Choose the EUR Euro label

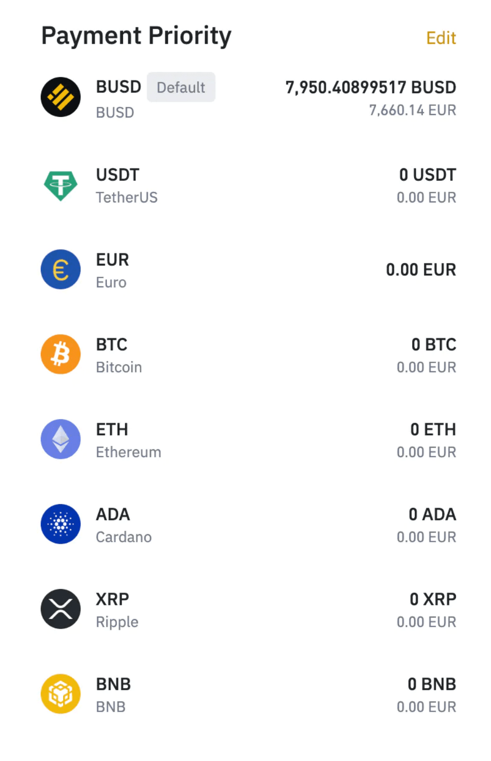coord(112,270)
